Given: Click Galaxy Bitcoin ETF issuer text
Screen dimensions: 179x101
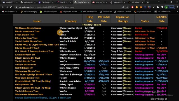Looking at the screenshot, I should coord(24,84).
